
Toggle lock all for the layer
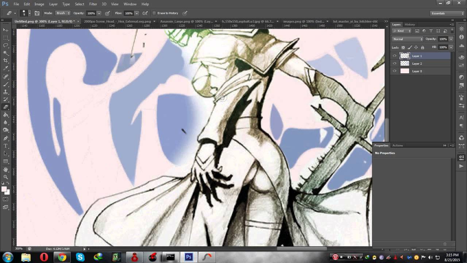422,47
